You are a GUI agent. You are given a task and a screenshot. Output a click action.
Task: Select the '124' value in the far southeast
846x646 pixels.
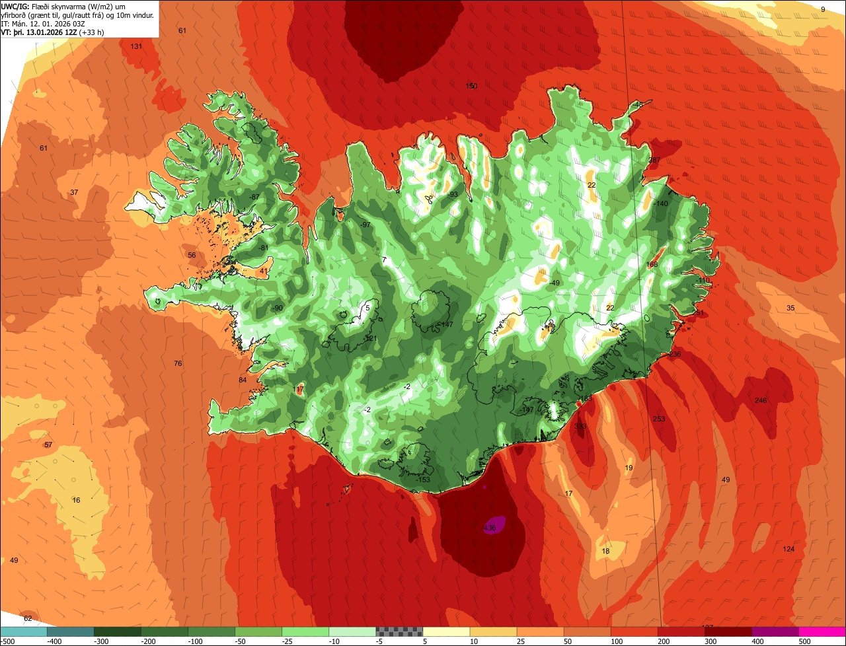point(788,549)
